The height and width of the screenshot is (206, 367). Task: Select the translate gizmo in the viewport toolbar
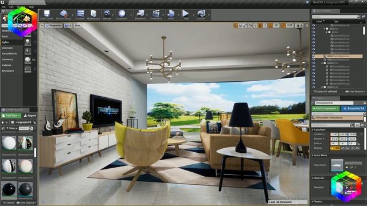pos(236,25)
